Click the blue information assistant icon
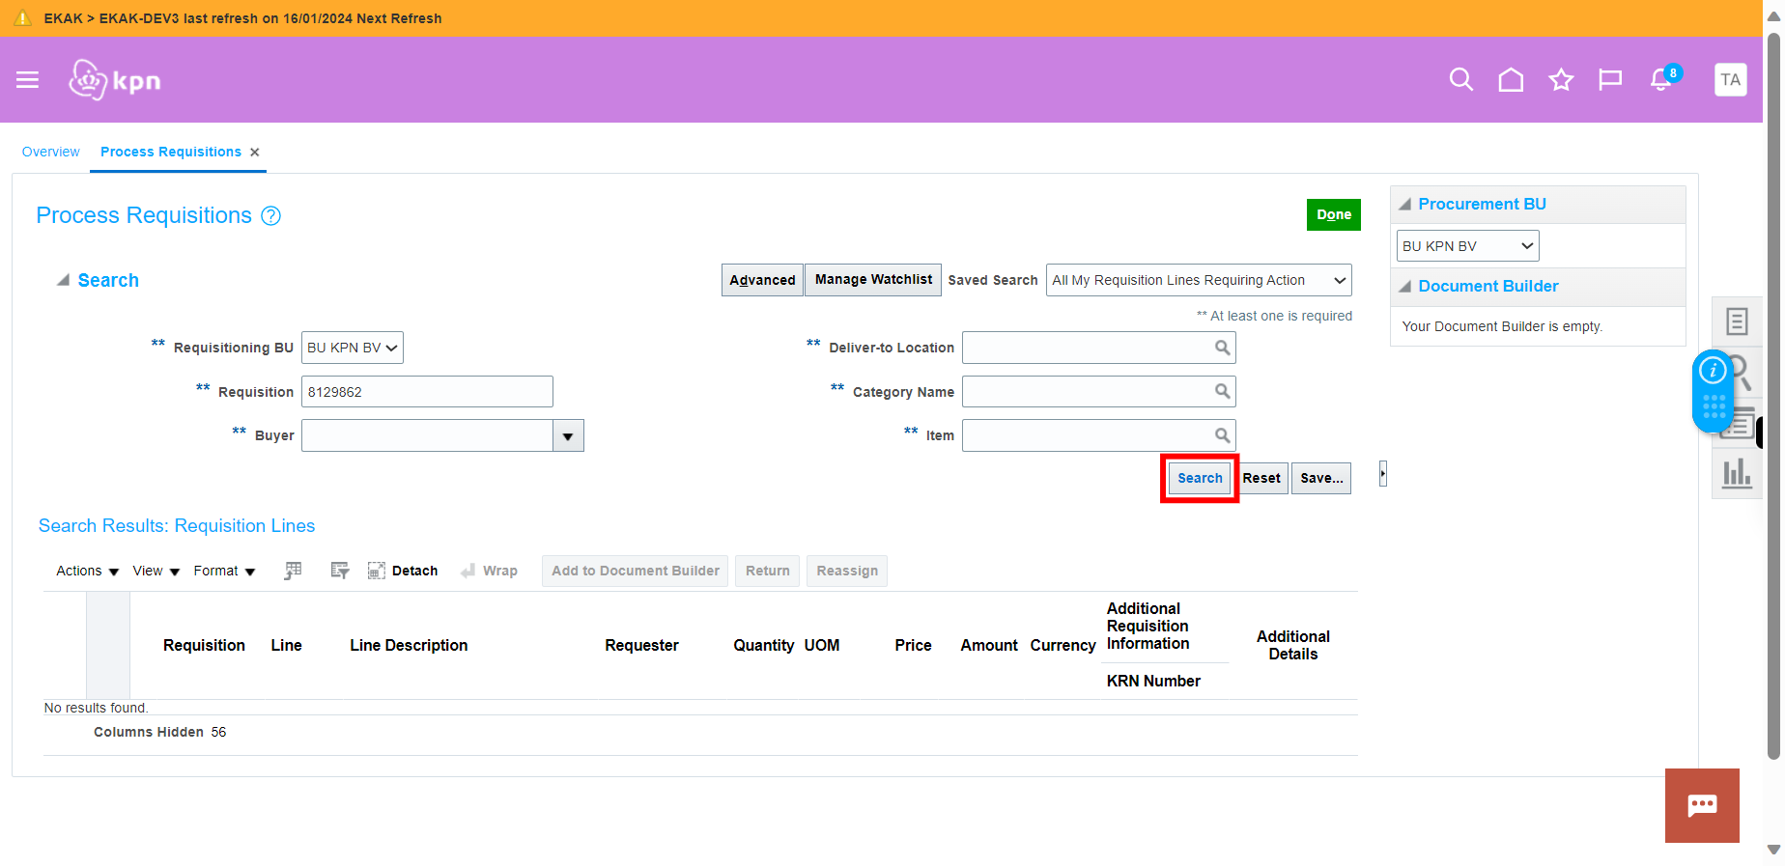Image resolution: width=1785 pixels, height=866 pixels. [x=1713, y=370]
